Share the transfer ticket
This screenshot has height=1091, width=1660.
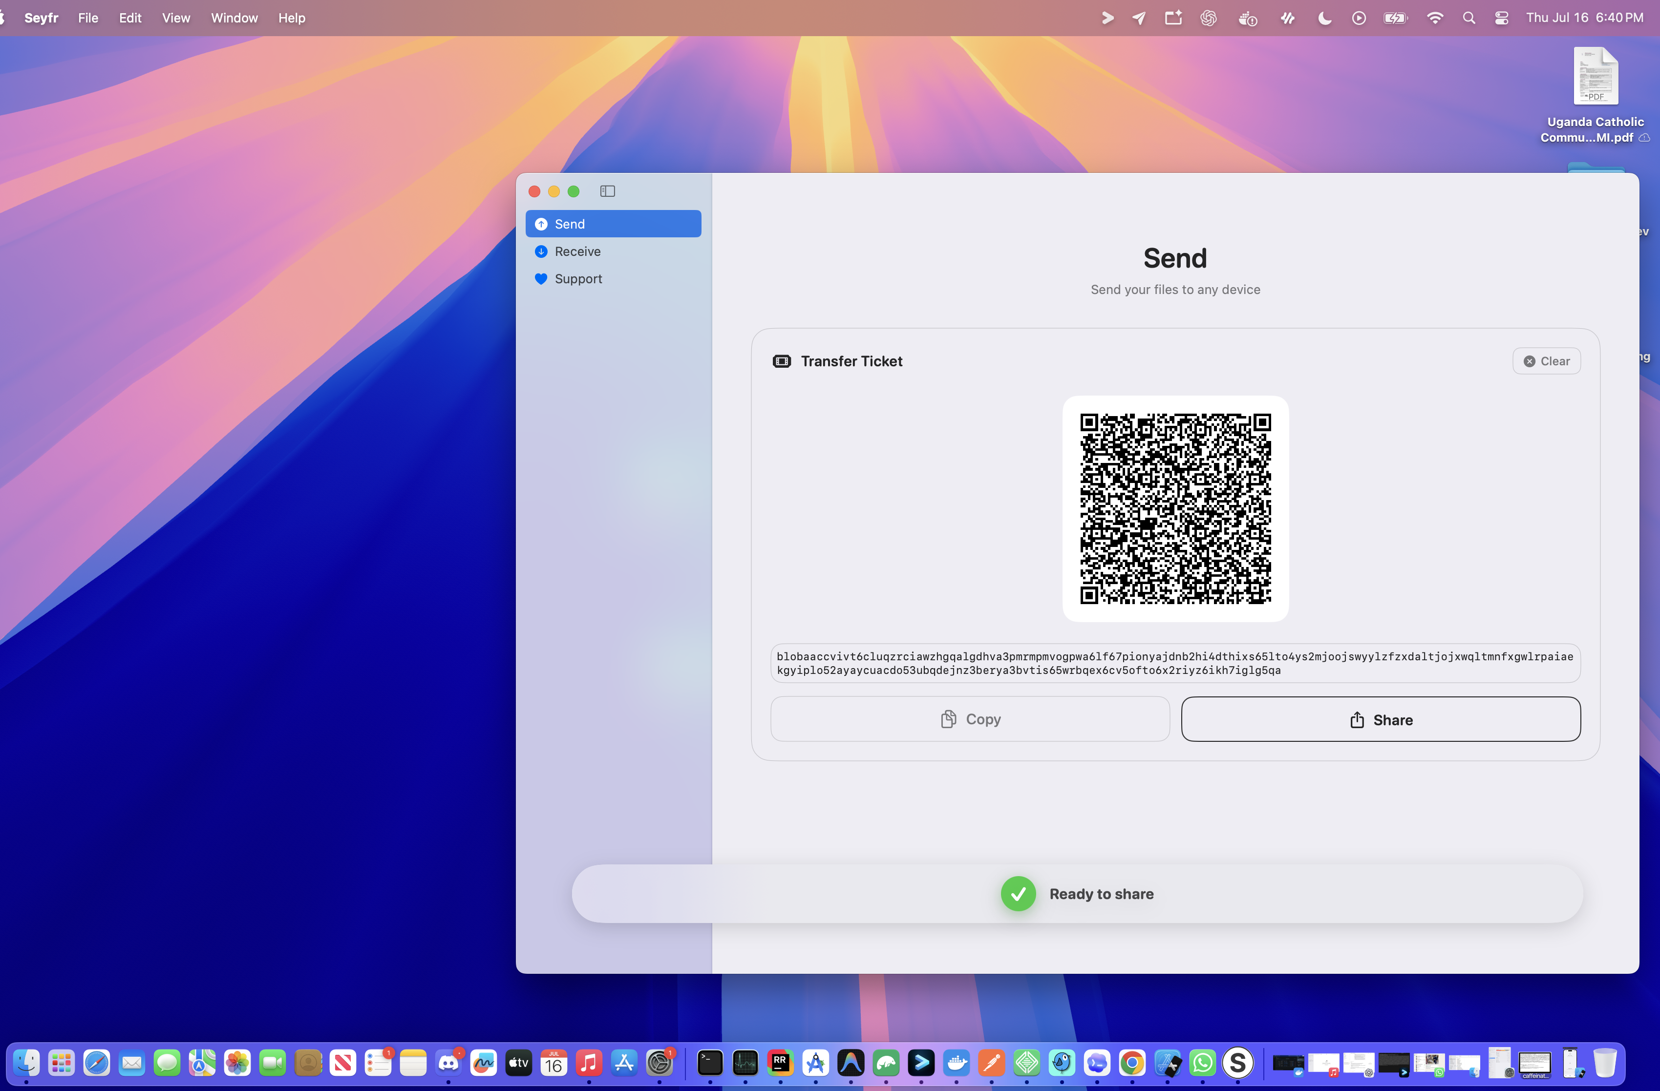pos(1380,719)
